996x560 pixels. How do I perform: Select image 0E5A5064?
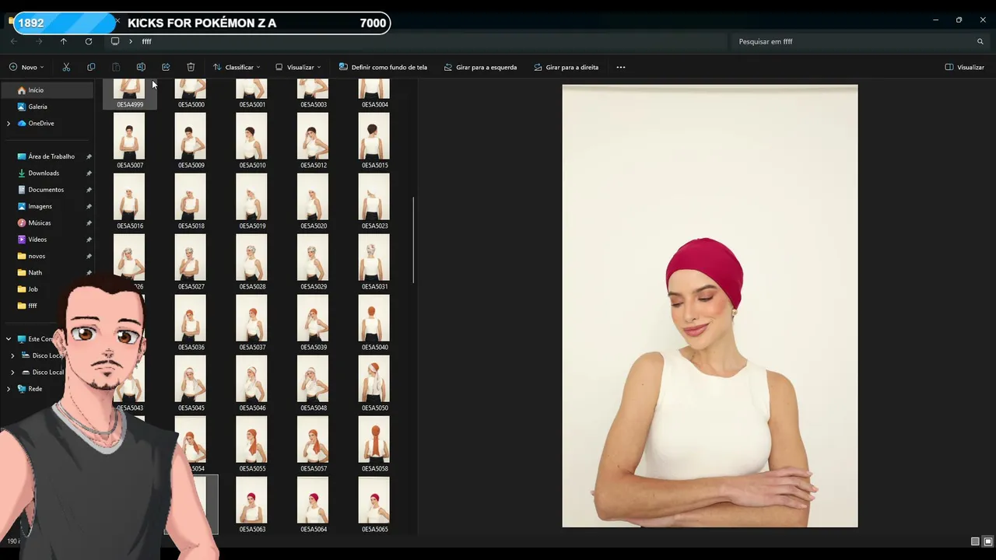coord(314,505)
